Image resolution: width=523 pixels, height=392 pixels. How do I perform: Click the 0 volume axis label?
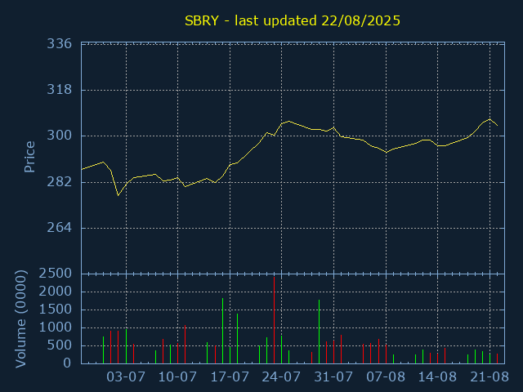click(x=67, y=363)
